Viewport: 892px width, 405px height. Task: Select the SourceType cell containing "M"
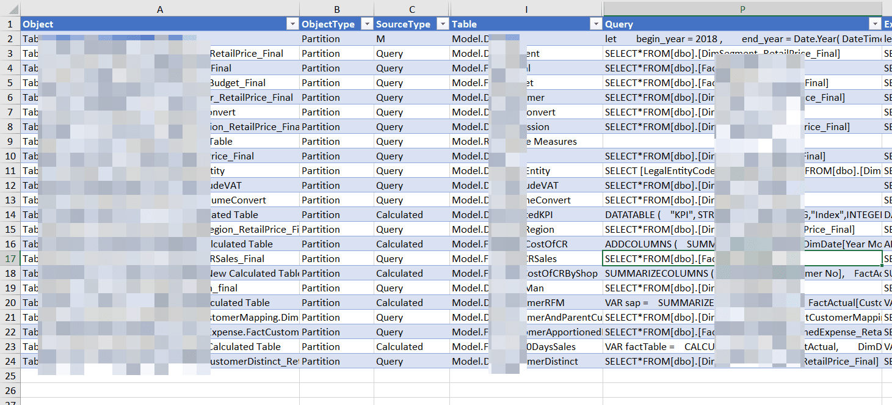pos(412,38)
